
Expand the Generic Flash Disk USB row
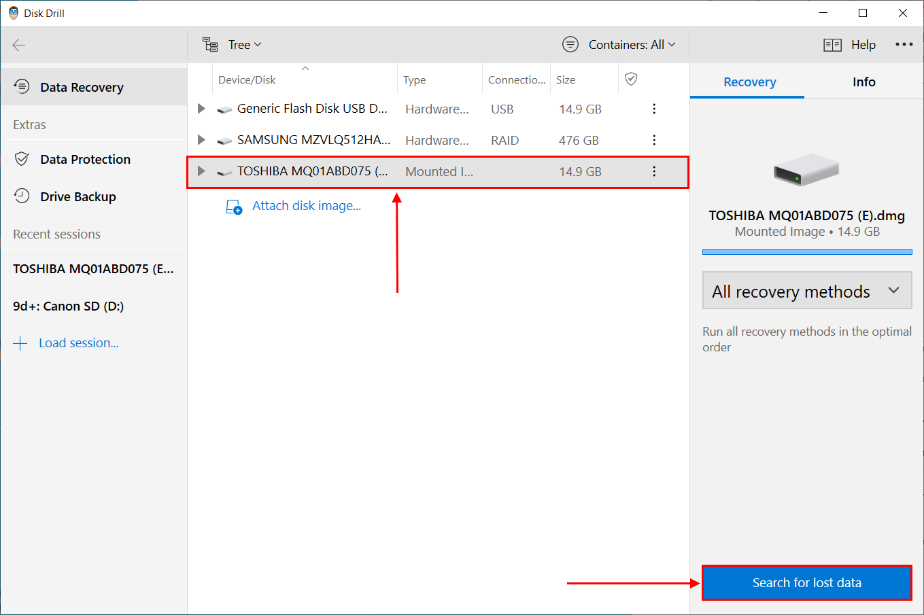coord(201,109)
